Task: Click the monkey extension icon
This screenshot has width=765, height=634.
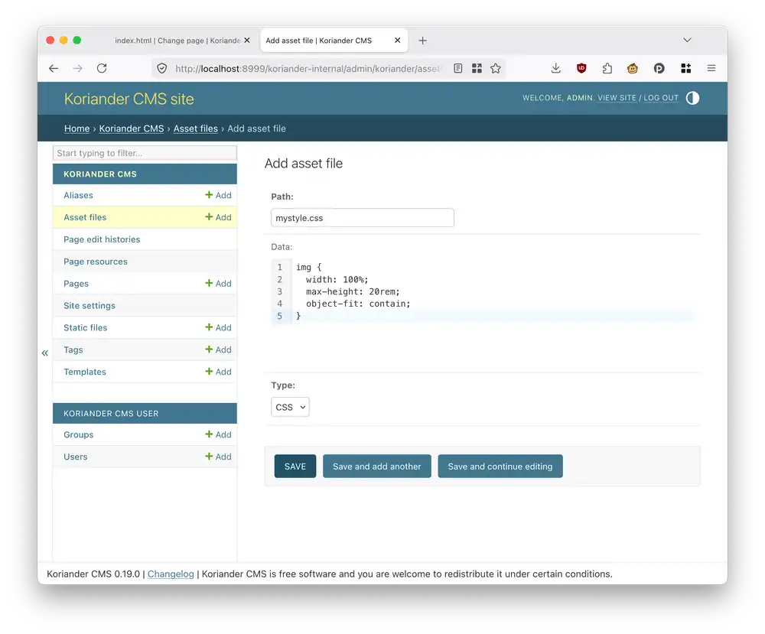Action: 633,68
